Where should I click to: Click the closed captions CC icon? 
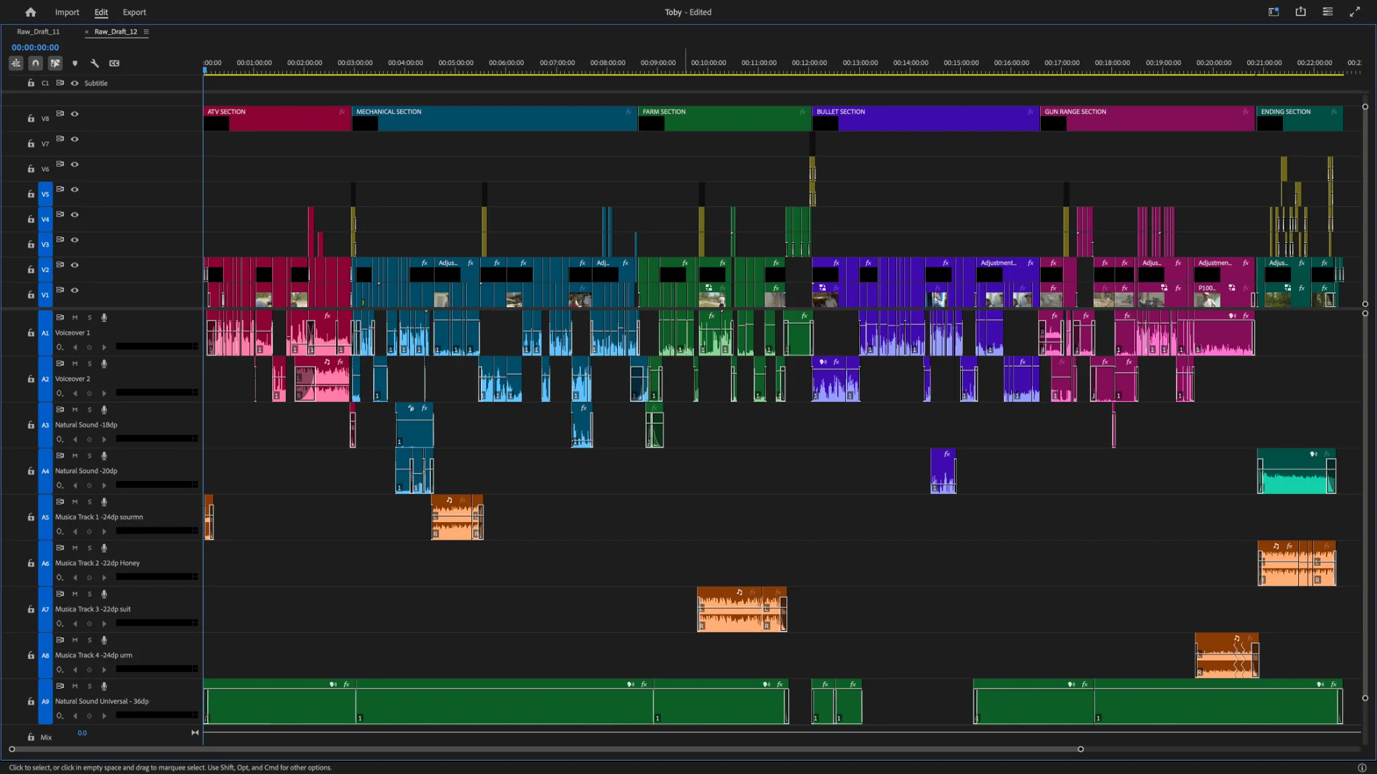tap(114, 63)
